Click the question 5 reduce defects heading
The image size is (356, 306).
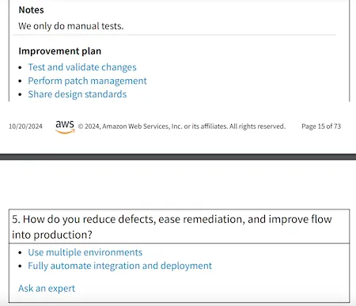(x=172, y=227)
